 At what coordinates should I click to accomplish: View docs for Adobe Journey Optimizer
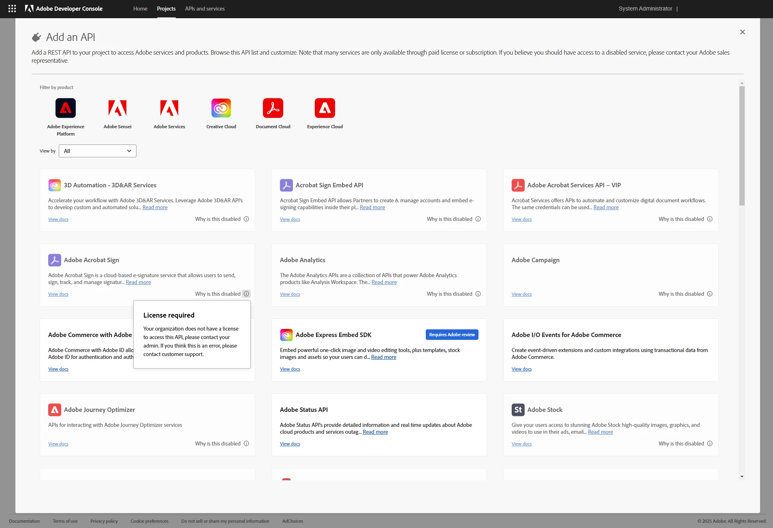click(58, 444)
